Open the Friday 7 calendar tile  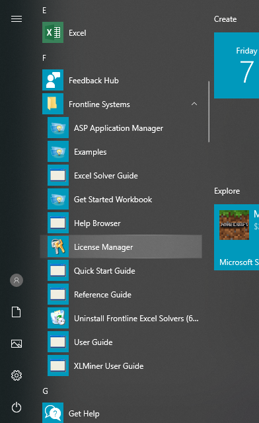[237, 65]
